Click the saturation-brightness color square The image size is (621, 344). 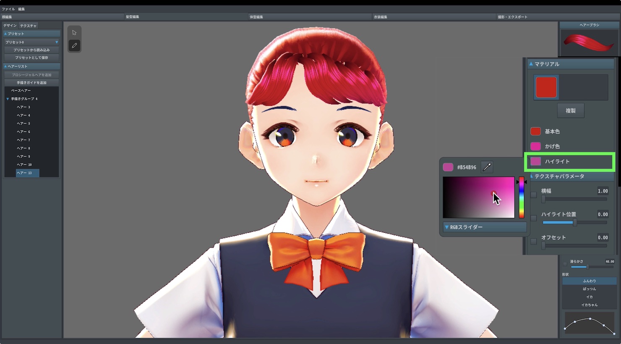[x=478, y=197]
